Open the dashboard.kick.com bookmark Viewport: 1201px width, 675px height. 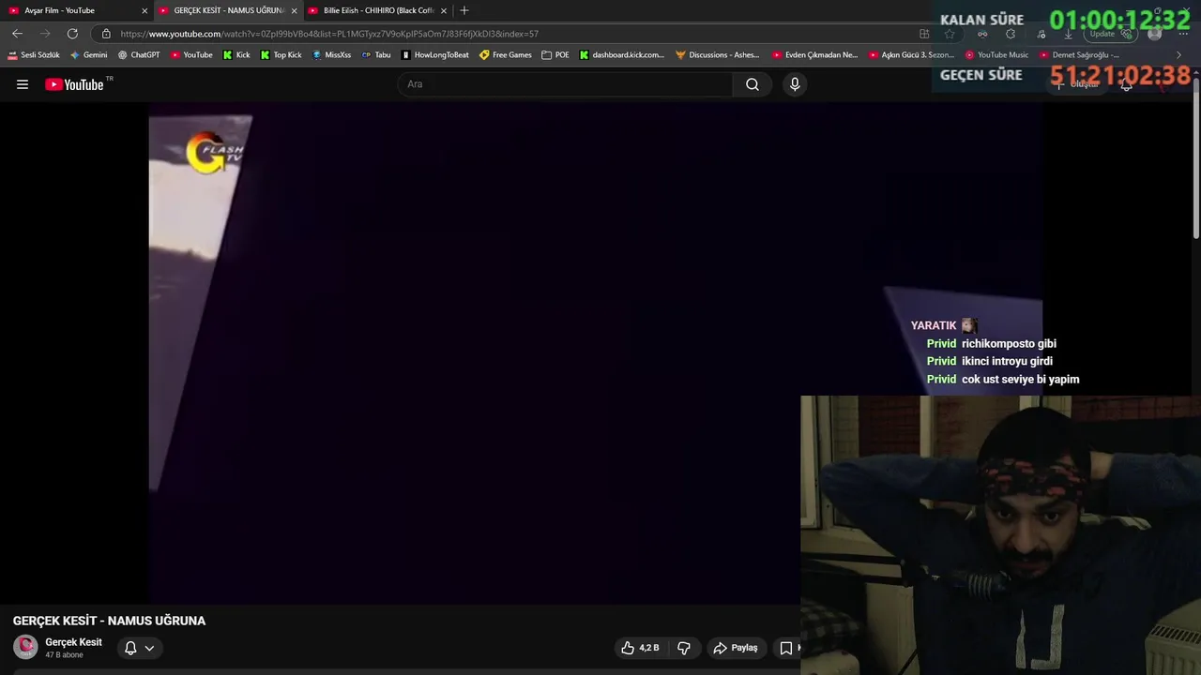[622, 55]
